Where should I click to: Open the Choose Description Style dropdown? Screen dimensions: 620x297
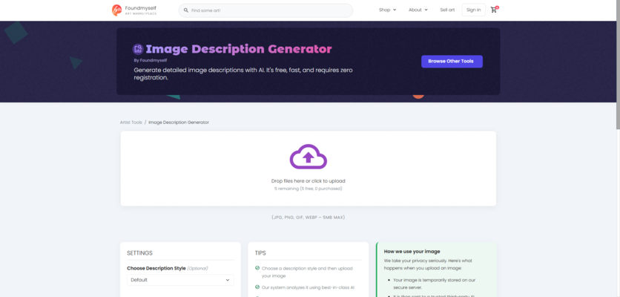pos(179,280)
